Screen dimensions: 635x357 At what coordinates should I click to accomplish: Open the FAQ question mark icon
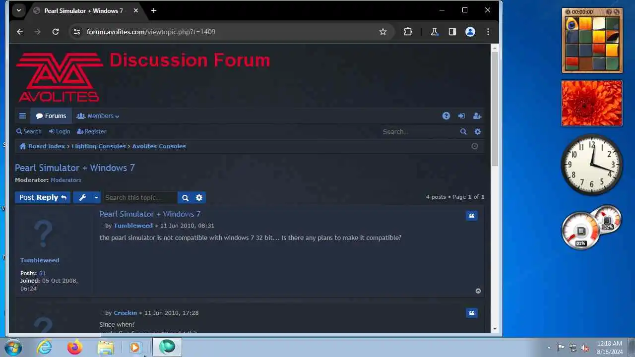coord(446,116)
